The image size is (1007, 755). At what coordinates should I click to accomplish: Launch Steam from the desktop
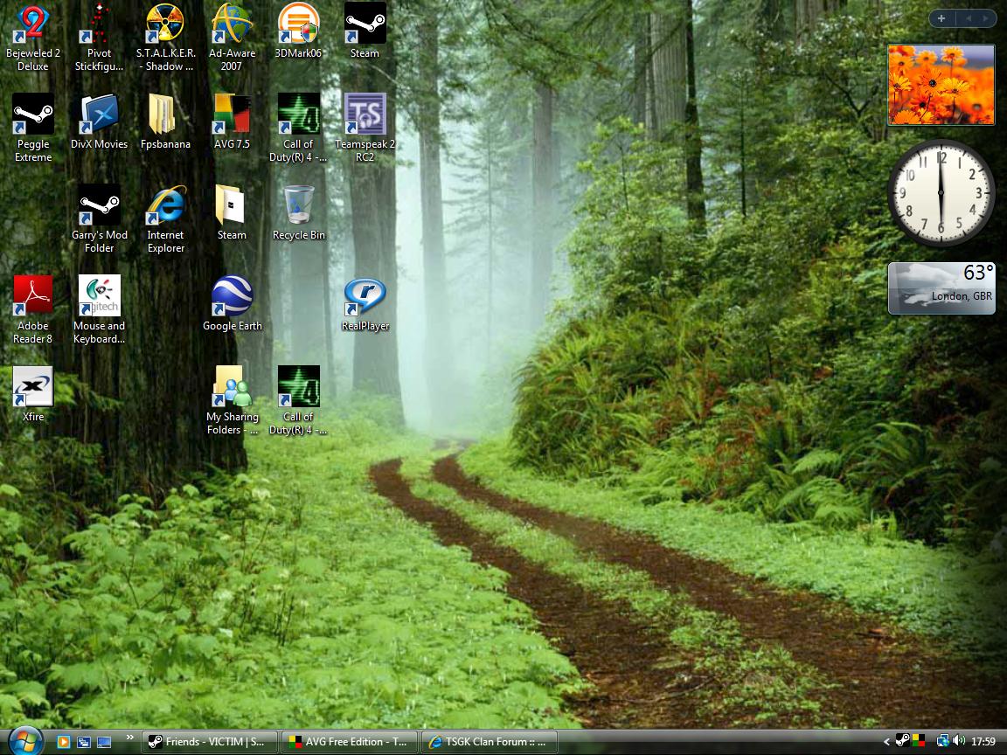(x=365, y=22)
